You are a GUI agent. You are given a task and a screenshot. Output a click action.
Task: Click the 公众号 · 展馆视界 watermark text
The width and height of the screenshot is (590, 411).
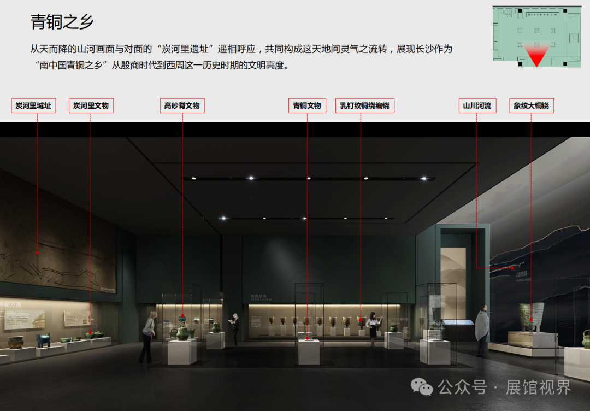click(x=504, y=387)
